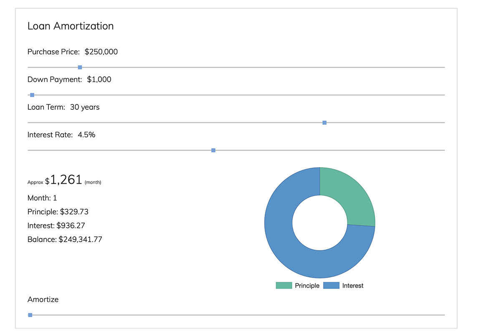The image size is (501, 334).
Task: Click the $1,000 down payment value
Action: click(x=99, y=79)
